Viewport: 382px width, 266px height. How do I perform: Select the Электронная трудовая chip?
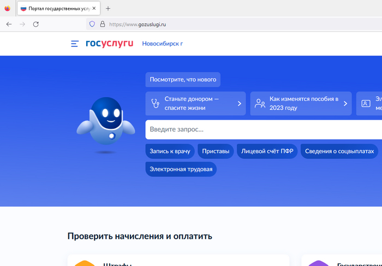(x=181, y=169)
